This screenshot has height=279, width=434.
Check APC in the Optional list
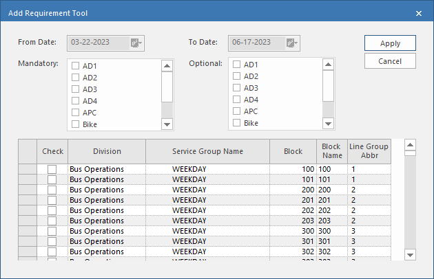[x=236, y=111]
